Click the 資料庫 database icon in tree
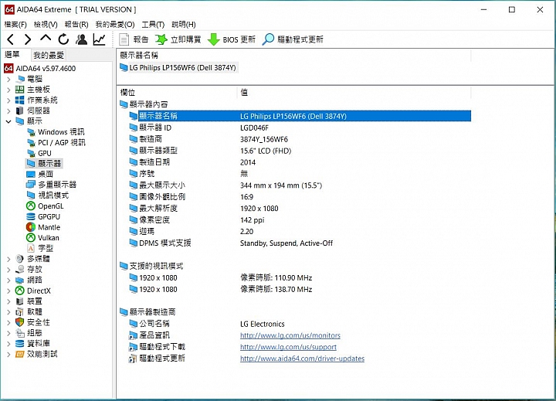The height and width of the screenshot is (401, 556). [x=20, y=344]
